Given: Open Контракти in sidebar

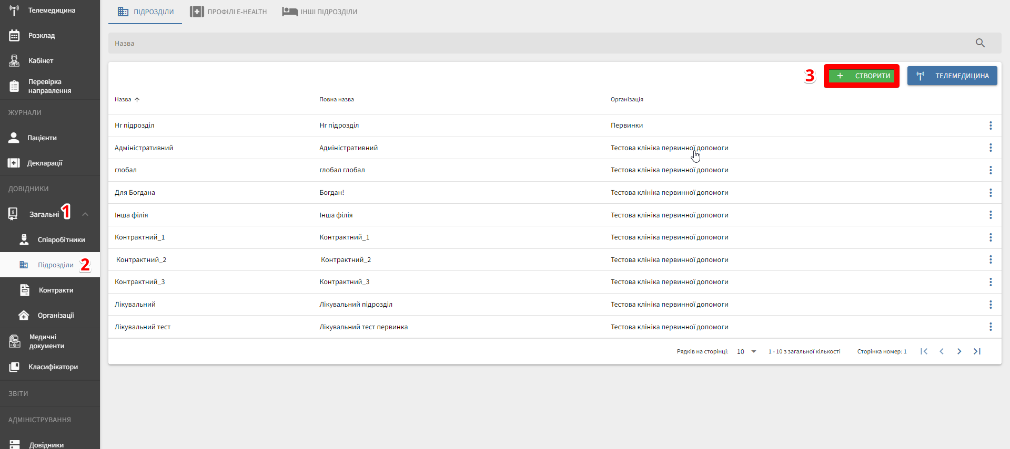Looking at the screenshot, I should click(x=55, y=290).
